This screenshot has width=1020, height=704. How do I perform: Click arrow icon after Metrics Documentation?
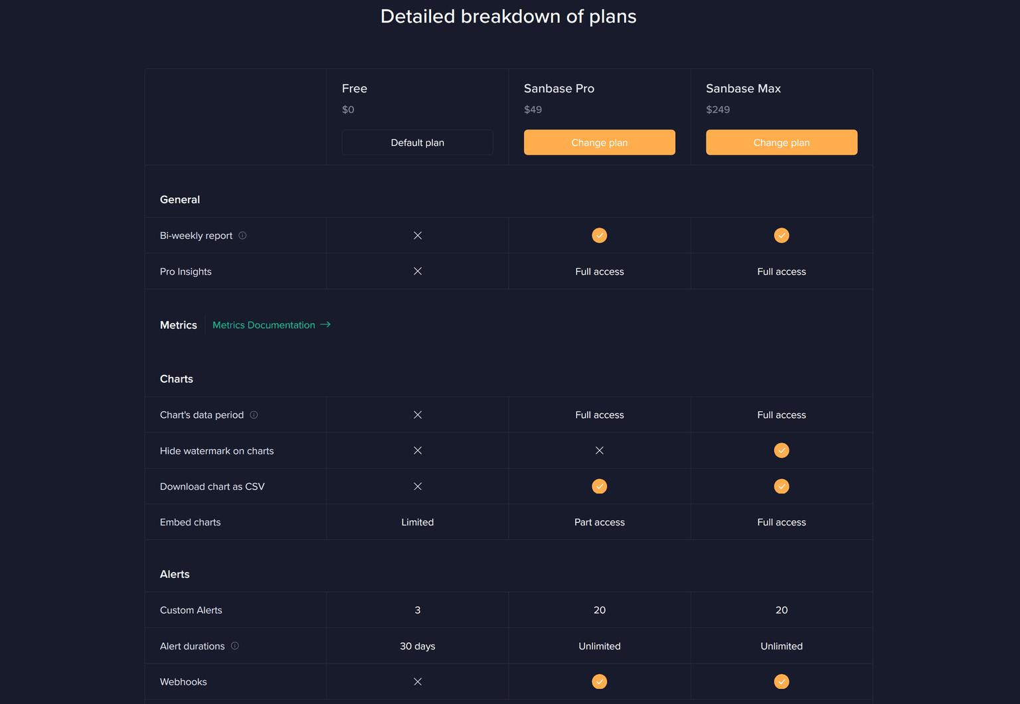(325, 324)
